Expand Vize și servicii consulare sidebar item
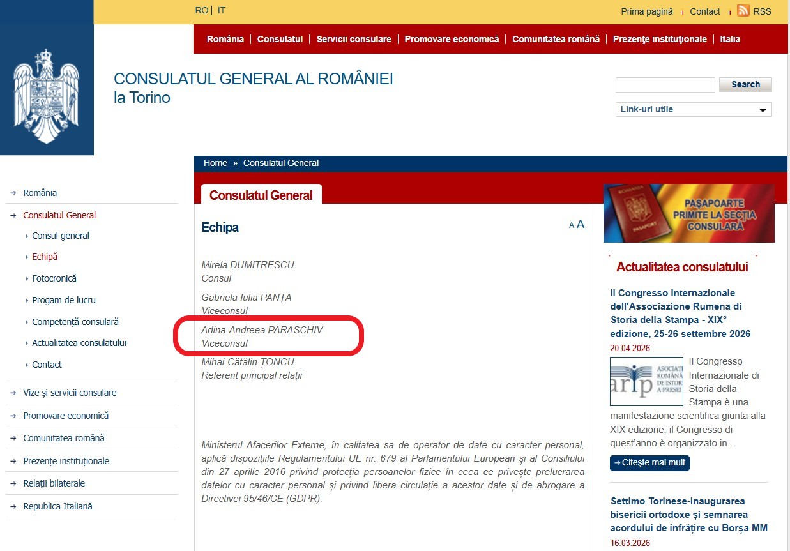This screenshot has width=790, height=551. point(70,393)
